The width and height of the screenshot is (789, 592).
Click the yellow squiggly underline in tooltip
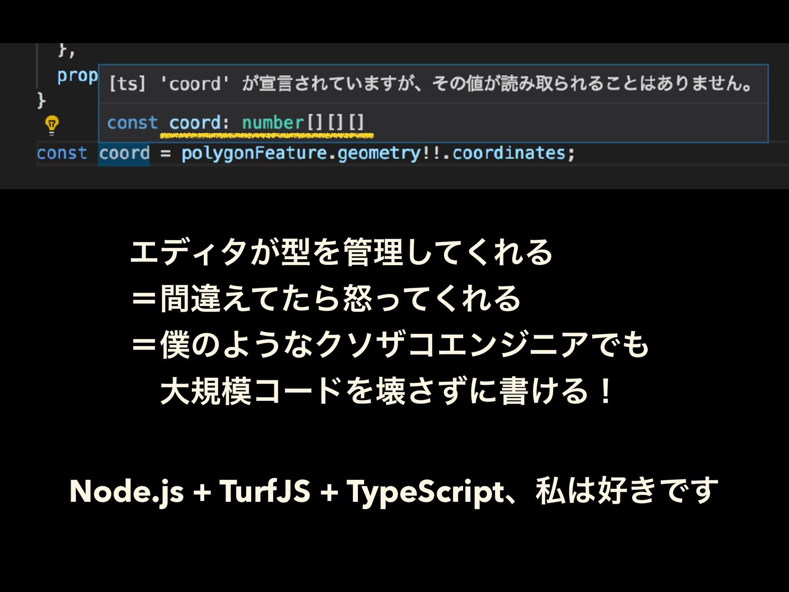pyautogui.click(x=266, y=135)
